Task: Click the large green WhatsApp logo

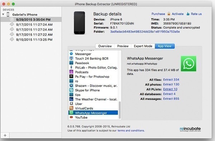Action: pos(188,64)
